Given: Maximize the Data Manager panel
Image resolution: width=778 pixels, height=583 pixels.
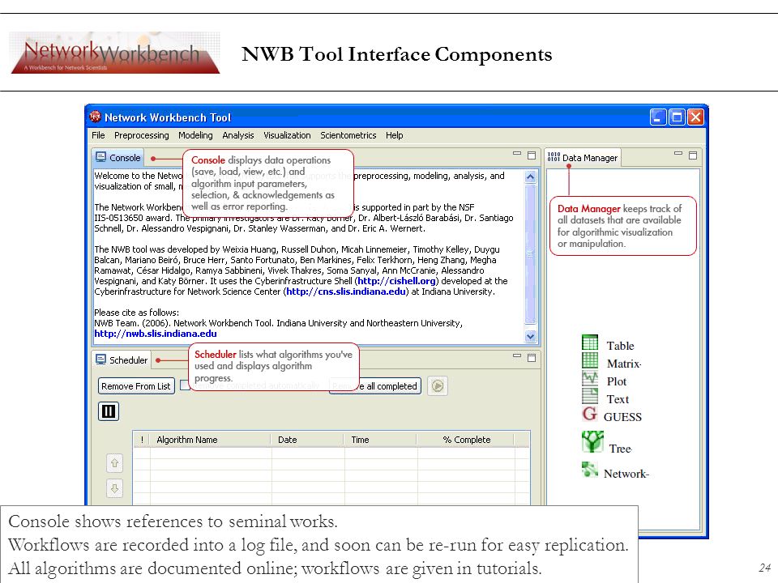Looking at the screenshot, I should (x=693, y=155).
